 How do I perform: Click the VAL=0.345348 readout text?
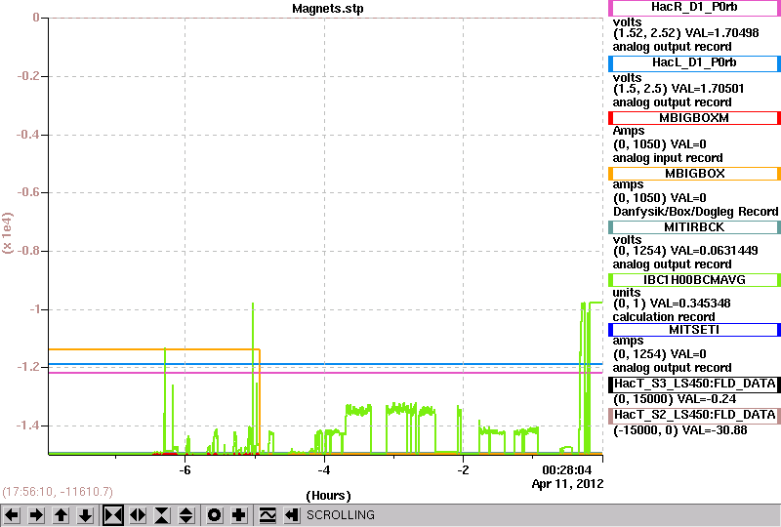[690, 304]
